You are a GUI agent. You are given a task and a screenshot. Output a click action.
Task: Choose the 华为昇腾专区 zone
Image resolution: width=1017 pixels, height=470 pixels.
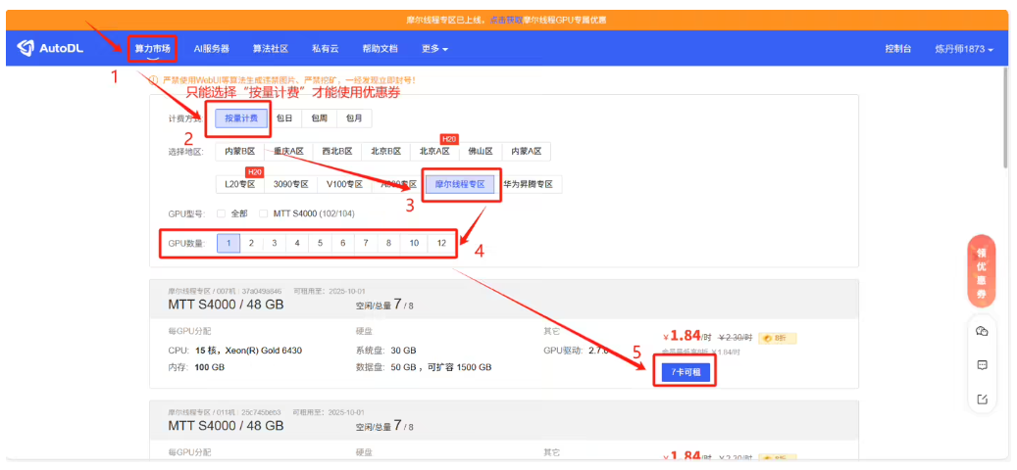pos(529,184)
